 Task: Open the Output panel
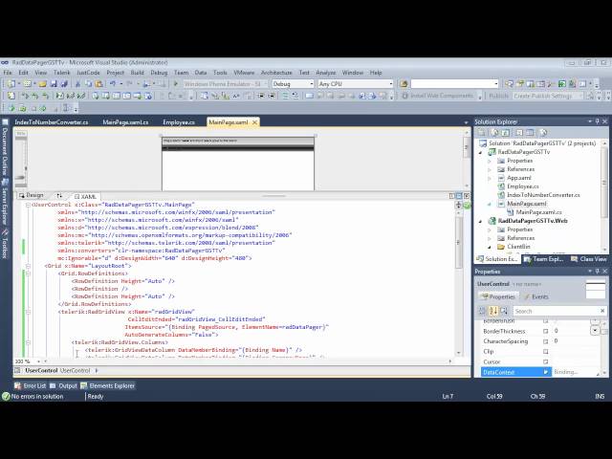[x=64, y=385]
